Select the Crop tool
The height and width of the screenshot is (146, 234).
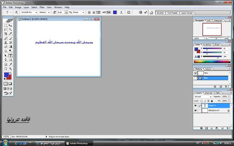6,34
